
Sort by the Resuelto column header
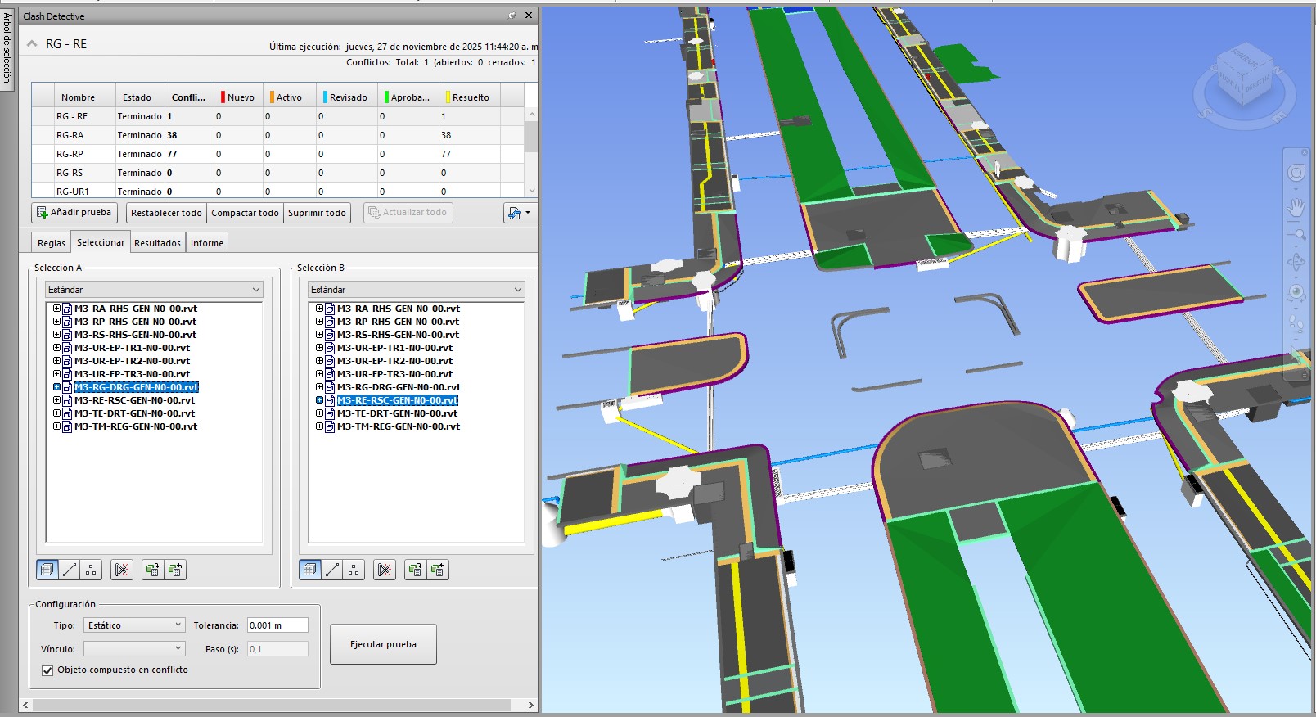(x=469, y=97)
